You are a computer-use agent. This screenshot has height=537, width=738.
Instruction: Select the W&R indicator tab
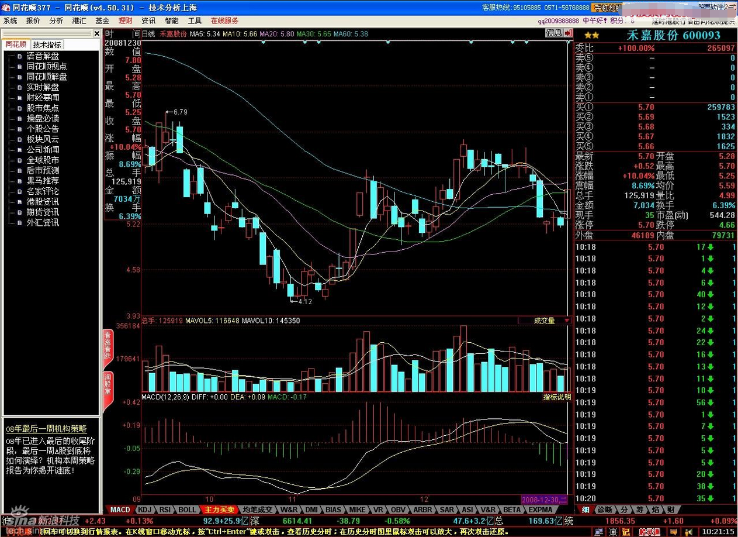pyautogui.click(x=289, y=510)
